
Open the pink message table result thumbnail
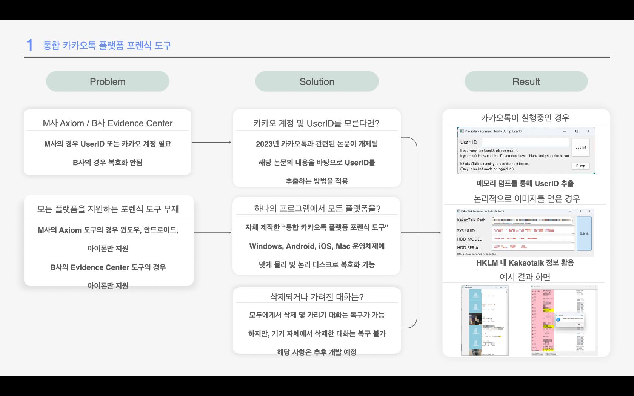pos(564,321)
